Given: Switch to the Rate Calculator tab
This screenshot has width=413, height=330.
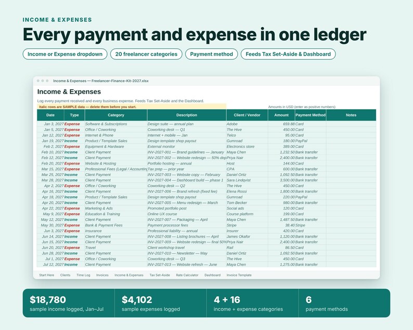Looking at the screenshot, I should click(187, 275).
